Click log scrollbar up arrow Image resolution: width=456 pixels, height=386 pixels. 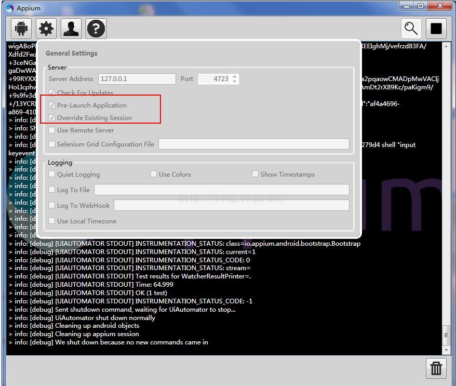pyautogui.click(x=446, y=46)
